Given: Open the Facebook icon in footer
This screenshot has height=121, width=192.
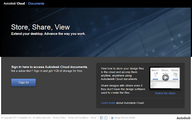Looking at the screenshot, I should point(101,118).
